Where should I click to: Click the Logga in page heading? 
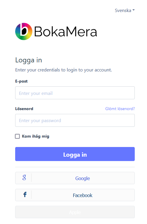(29, 60)
